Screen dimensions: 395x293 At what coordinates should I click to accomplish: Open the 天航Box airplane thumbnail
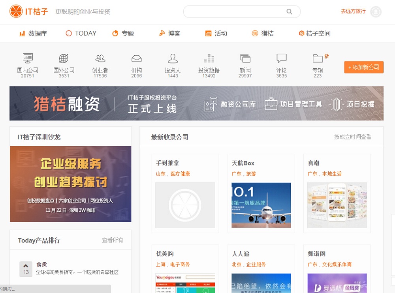coord(261,205)
